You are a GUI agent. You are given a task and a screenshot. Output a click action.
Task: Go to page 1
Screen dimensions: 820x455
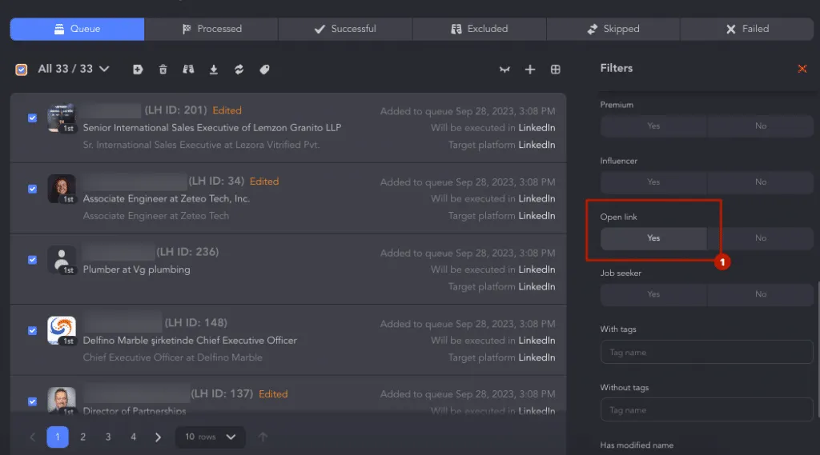pos(58,437)
